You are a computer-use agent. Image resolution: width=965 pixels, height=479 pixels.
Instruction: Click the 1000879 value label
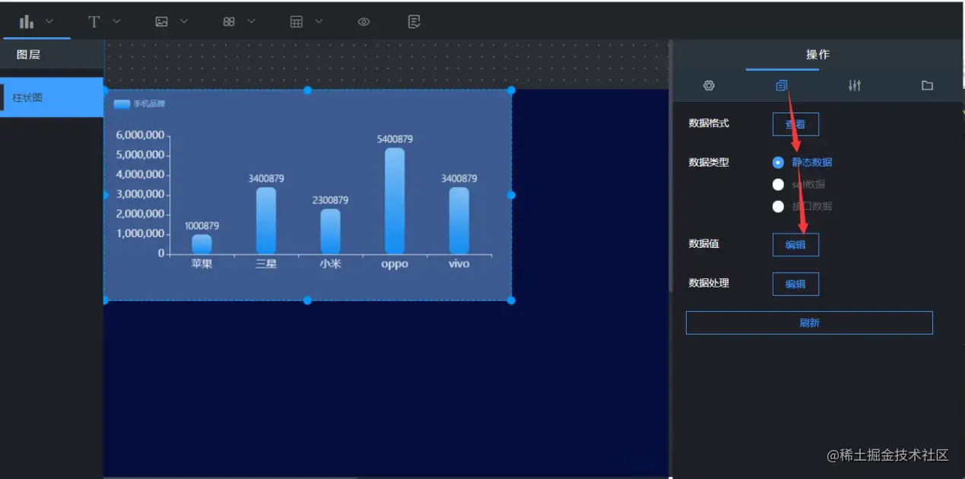coord(202,226)
